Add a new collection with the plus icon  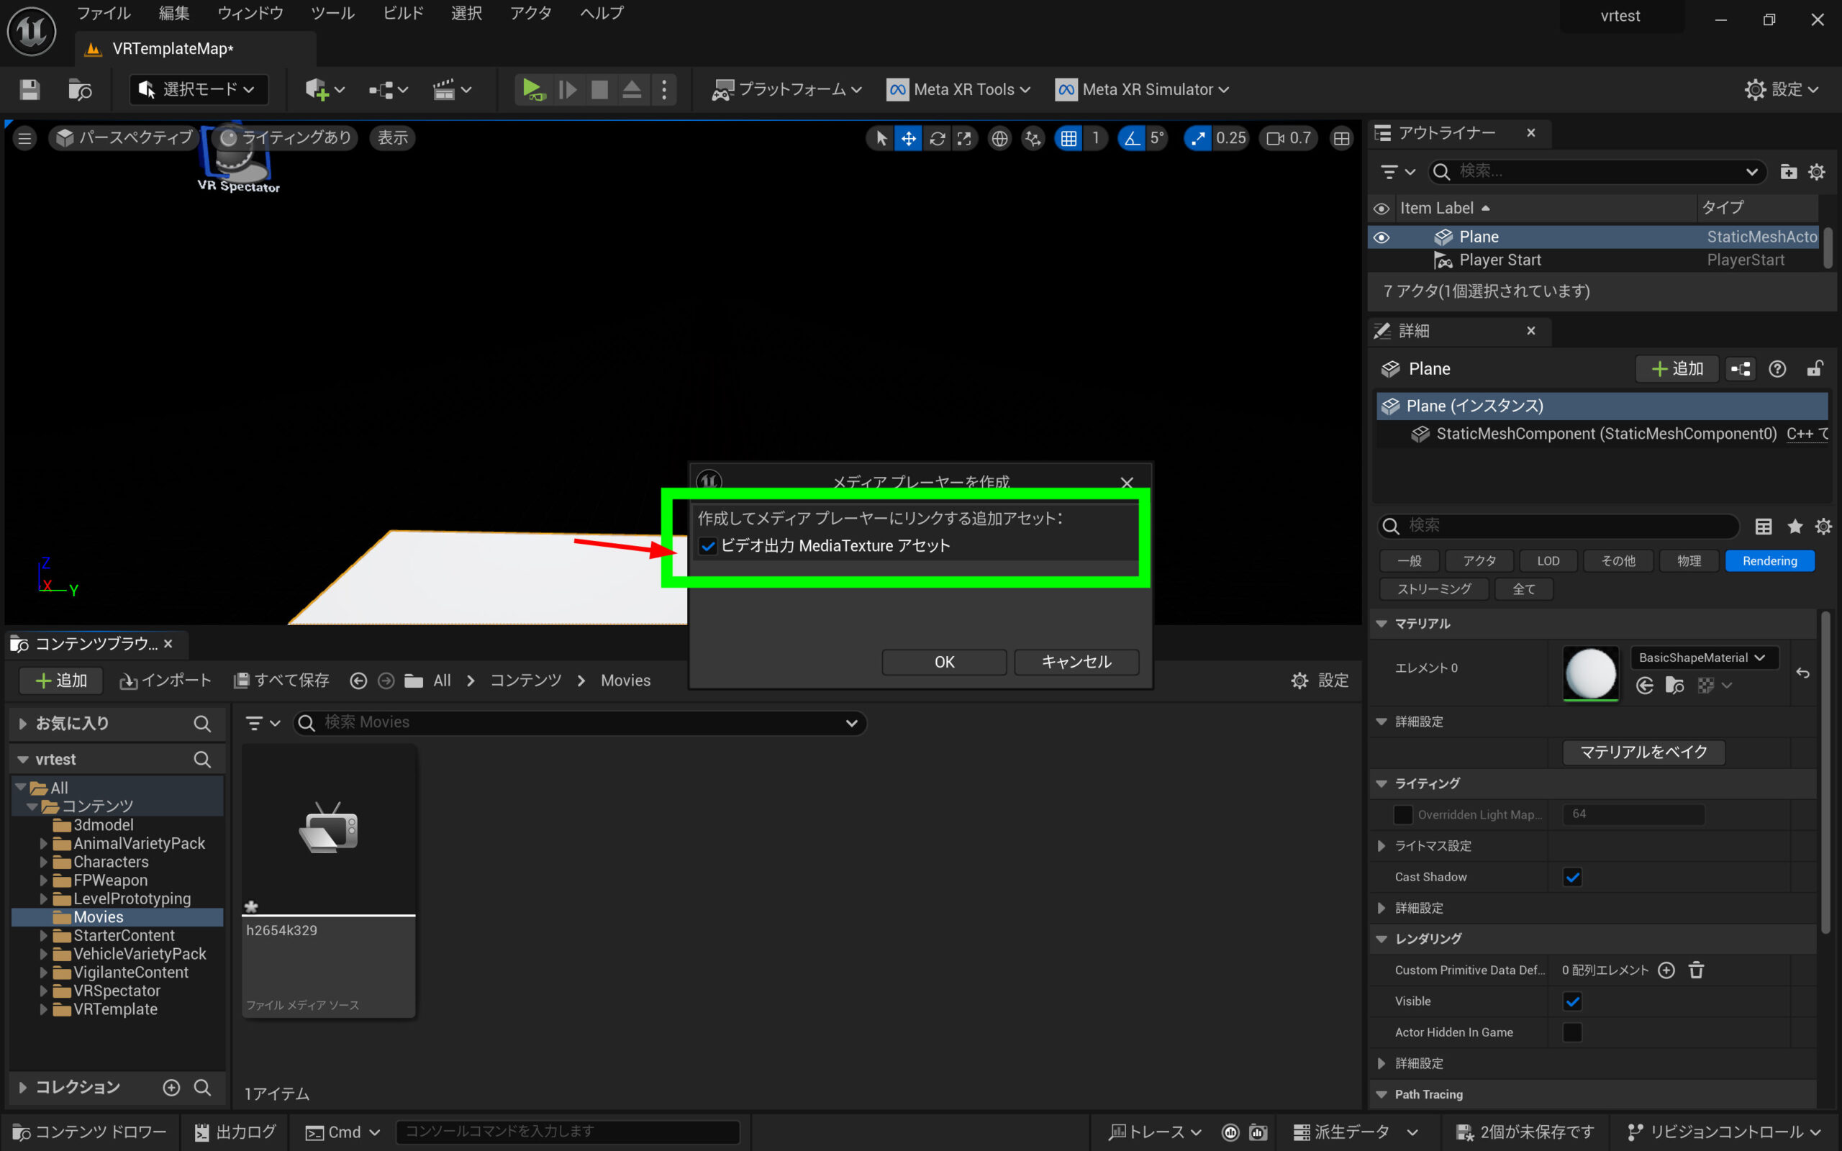click(x=171, y=1087)
